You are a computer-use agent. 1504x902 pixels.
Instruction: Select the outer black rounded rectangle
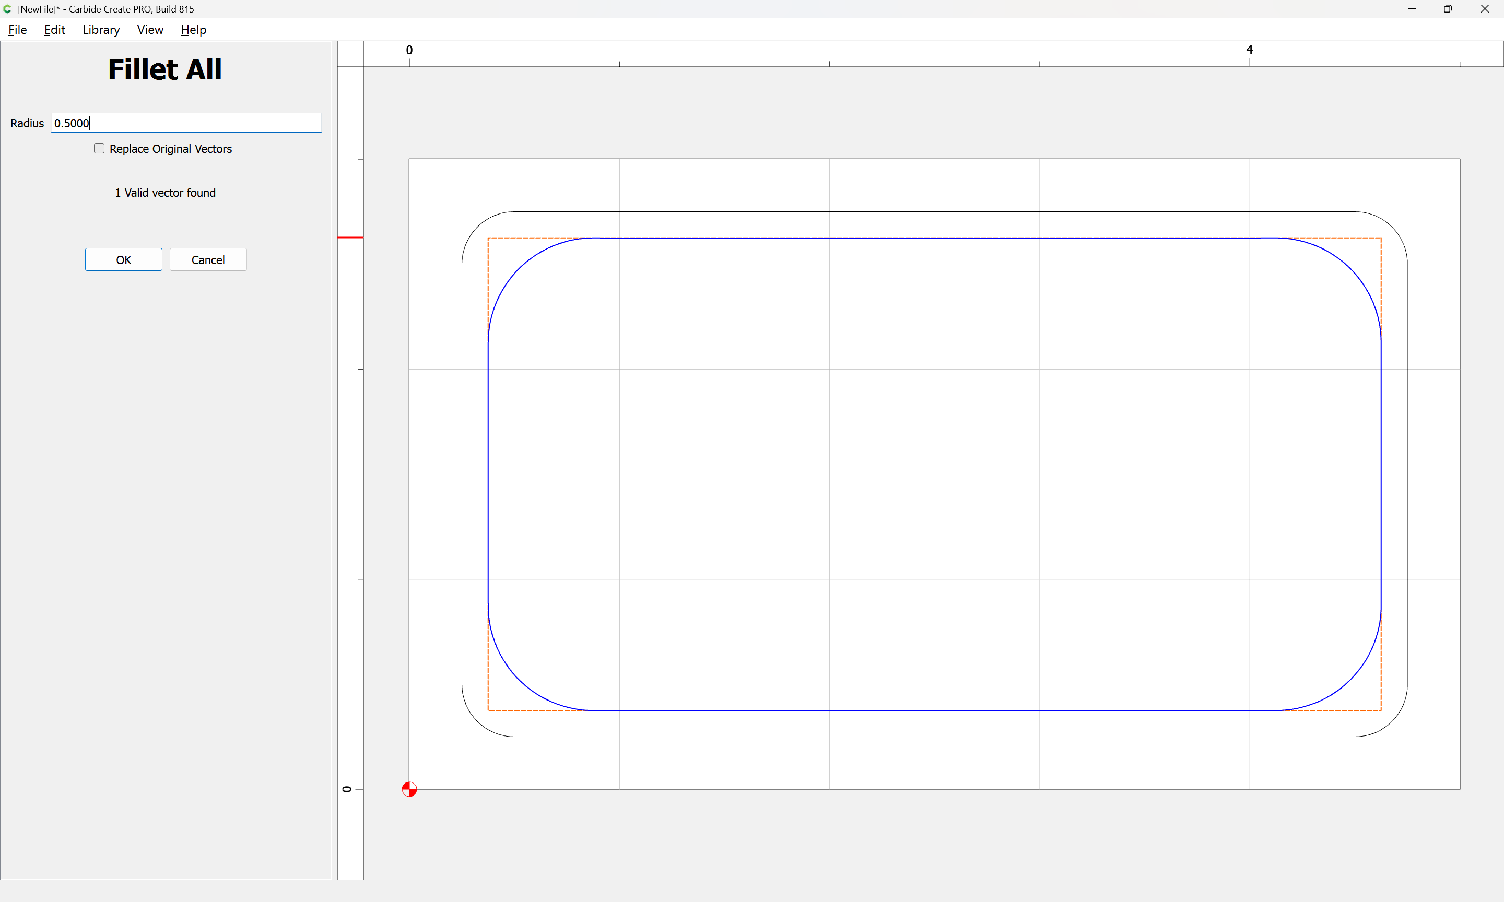pyautogui.click(x=934, y=211)
